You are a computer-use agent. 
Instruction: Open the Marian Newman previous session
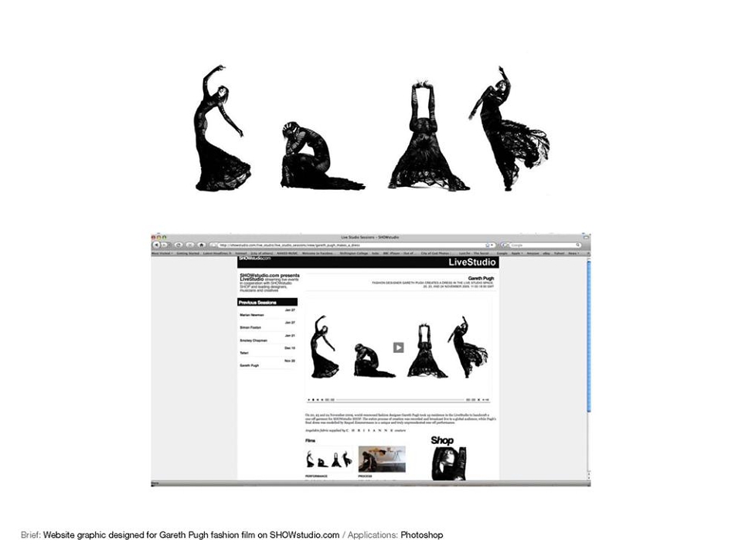tap(252, 315)
